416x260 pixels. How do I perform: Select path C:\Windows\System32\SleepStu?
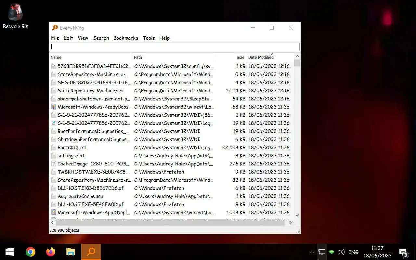coord(174,99)
